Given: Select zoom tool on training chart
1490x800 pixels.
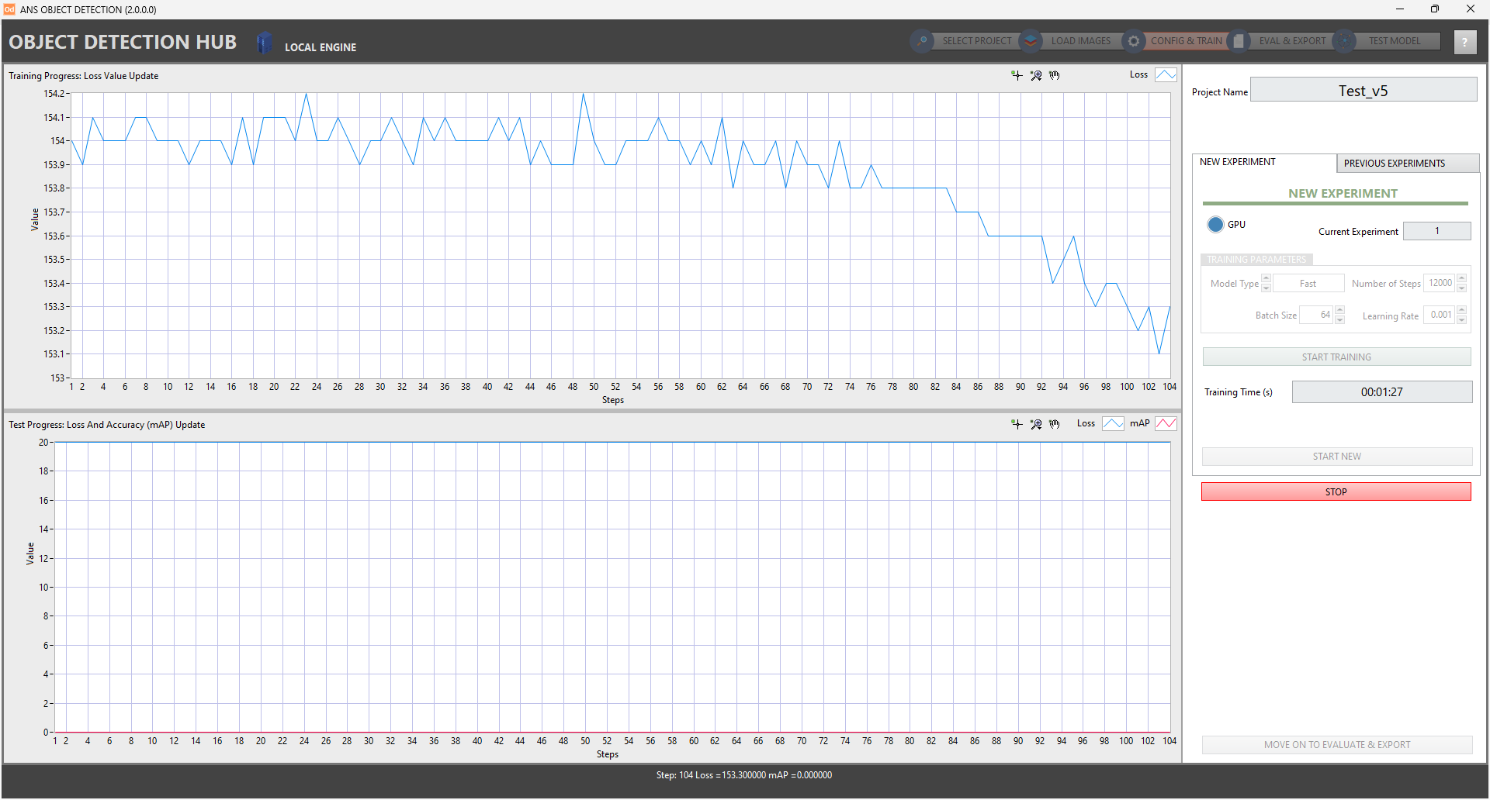Looking at the screenshot, I should pos(1036,75).
